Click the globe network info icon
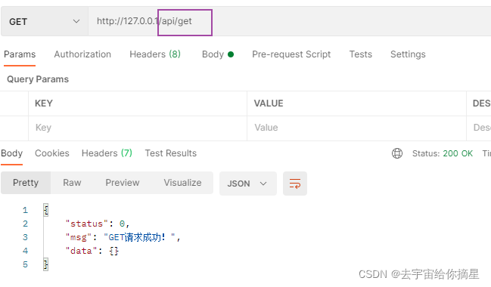This screenshot has width=491, height=287. coord(397,153)
